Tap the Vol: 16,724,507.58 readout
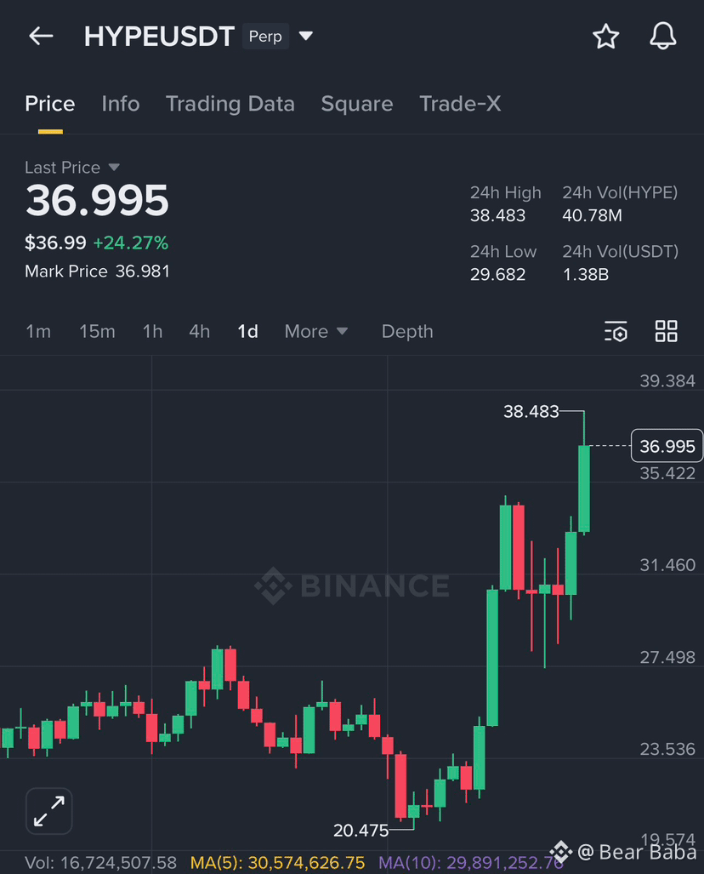The image size is (704, 874). point(101,863)
